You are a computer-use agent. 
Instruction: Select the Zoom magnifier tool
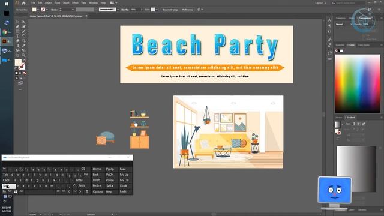point(23,55)
